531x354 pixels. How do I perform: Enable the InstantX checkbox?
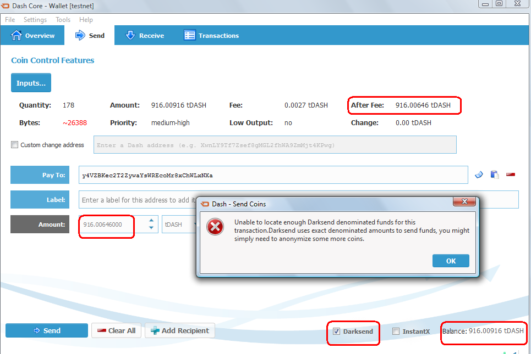396,331
